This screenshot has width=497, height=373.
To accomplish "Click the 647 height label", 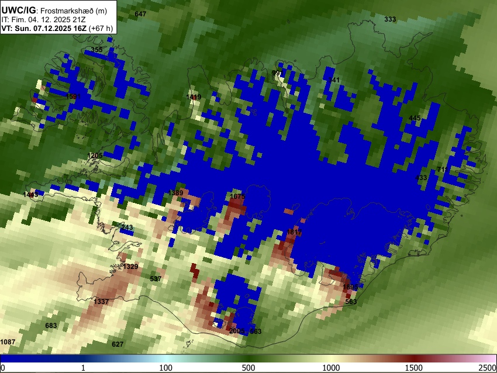I will pyautogui.click(x=140, y=14).
